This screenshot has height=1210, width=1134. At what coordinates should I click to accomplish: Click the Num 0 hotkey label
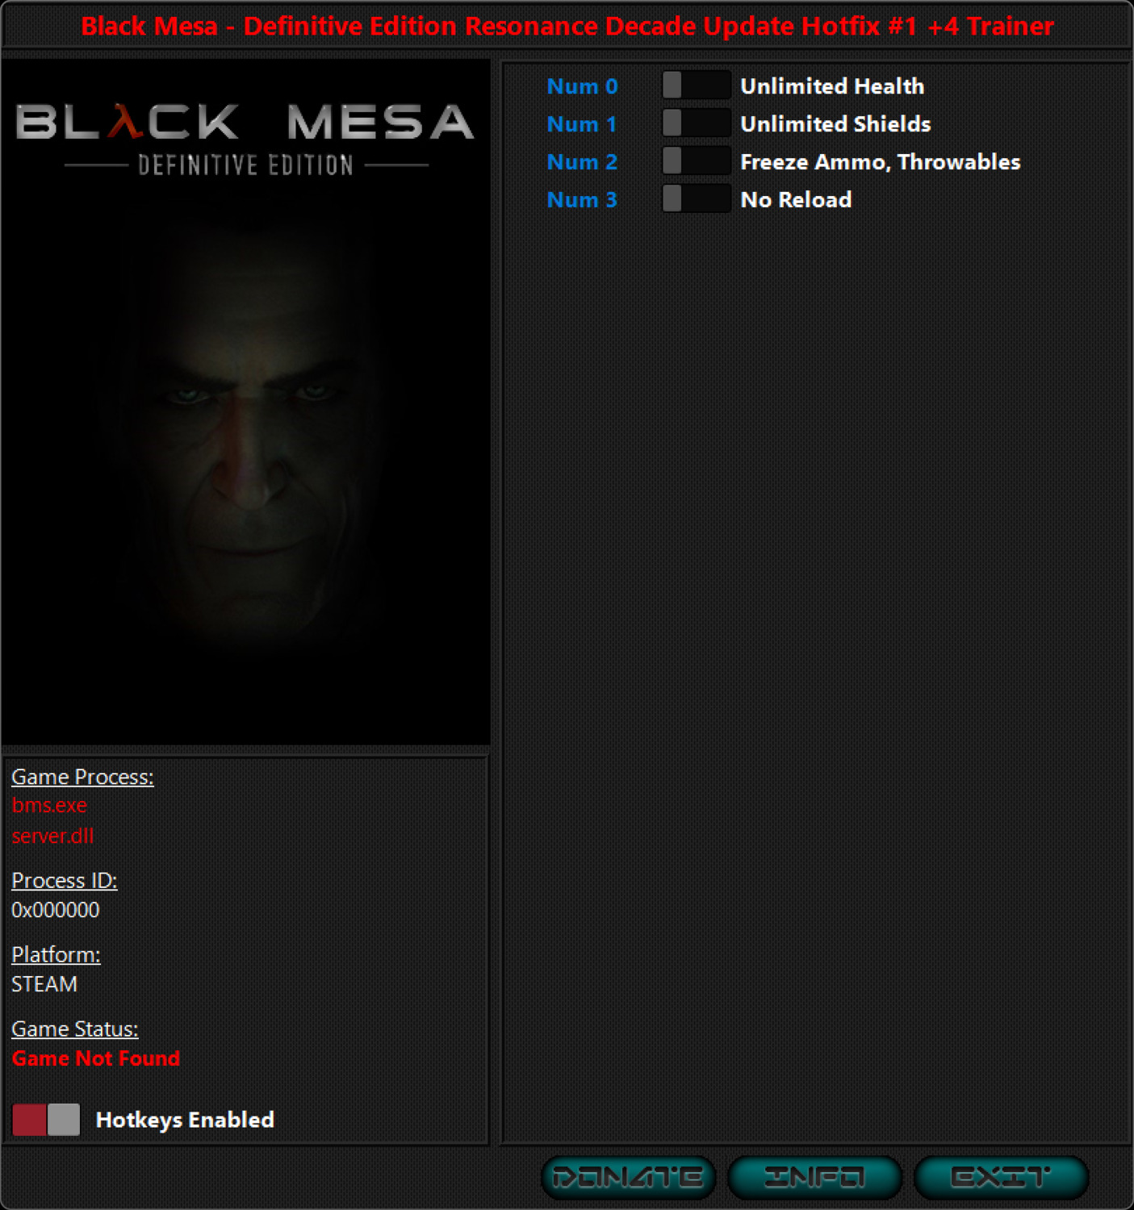[x=582, y=86]
